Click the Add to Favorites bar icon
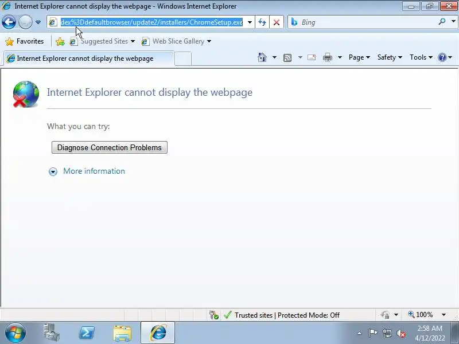 [60, 41]
